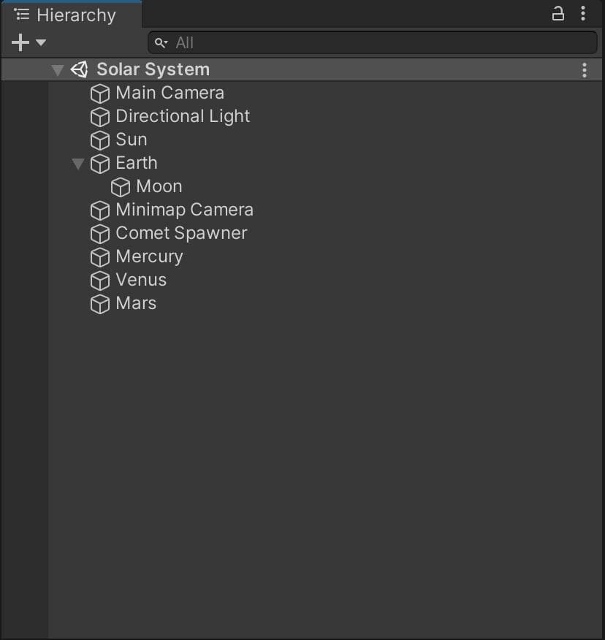The height and width of the screenshot is (640, 605).
Task: Select the Main Camera cube icon
Action: click(x=100, y=94)
